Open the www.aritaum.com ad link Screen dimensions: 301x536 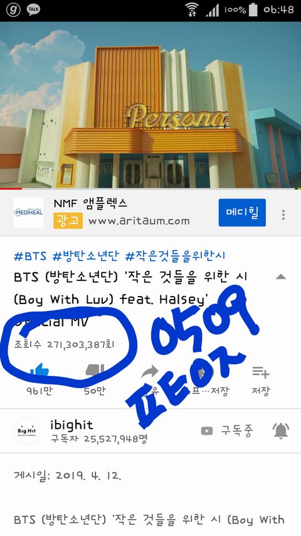pos(139,221)
